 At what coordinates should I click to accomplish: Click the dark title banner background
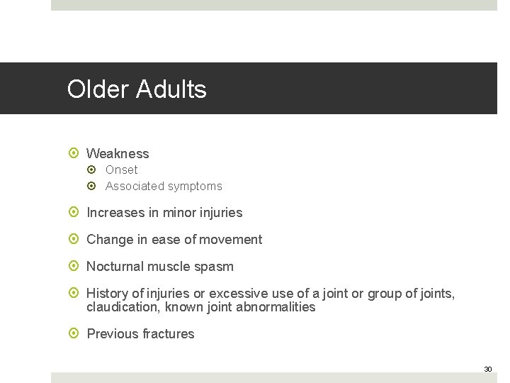(x=354, y=89)
